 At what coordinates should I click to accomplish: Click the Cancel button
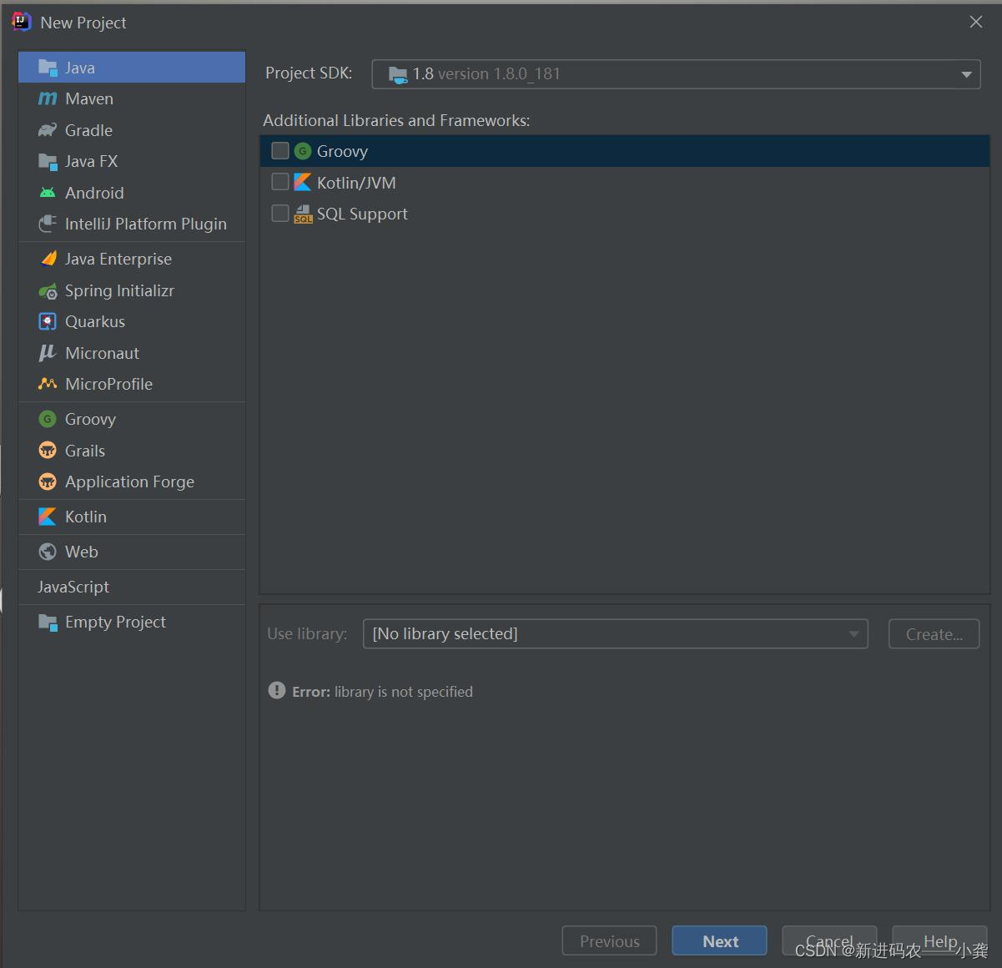point(829,940)
